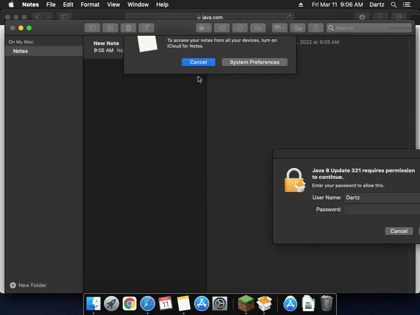Open the media photos dropdown in toolbar
The width and height of the screenshot is (420, 315).
pos(280,28)
